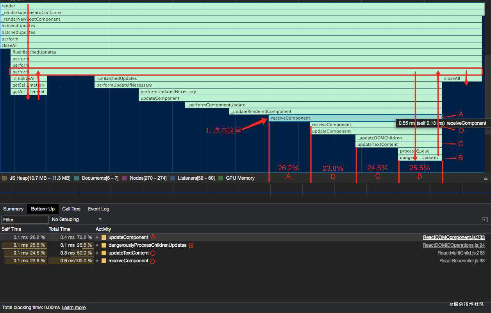The image size is (491, 313).
Task: Click the updateTextContent row's yellow icon
Action: [104, 253]
